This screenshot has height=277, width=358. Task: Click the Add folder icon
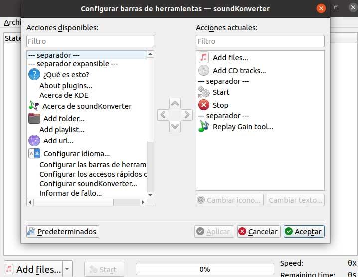pyautogui.click(x=34, y=119)
